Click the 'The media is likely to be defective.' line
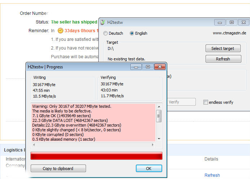The image size is (250, 179). tap(62, 111)
